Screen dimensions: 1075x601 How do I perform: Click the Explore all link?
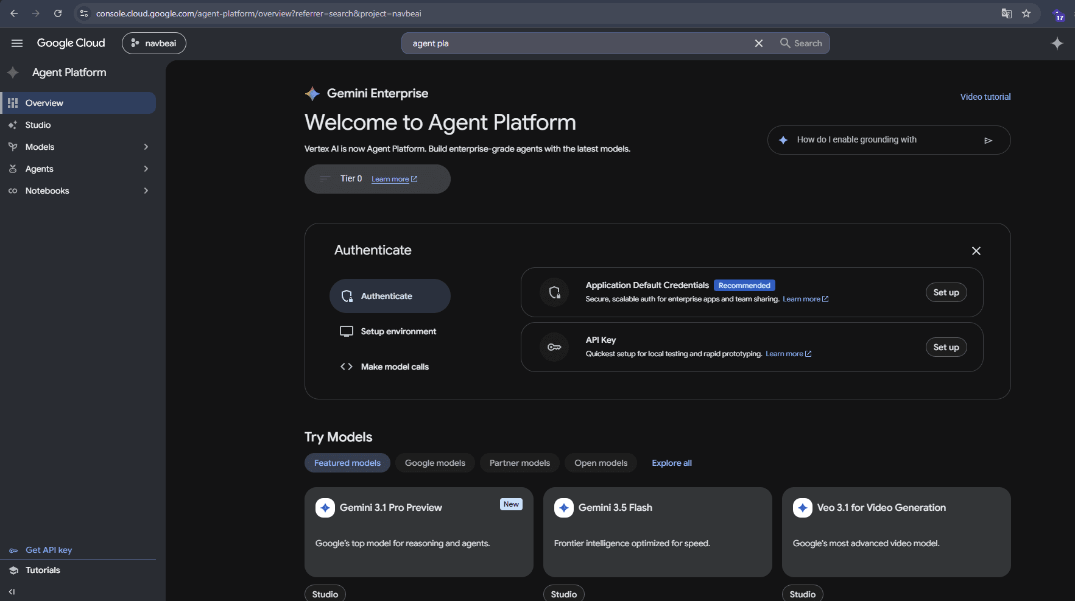coord(672,463)
